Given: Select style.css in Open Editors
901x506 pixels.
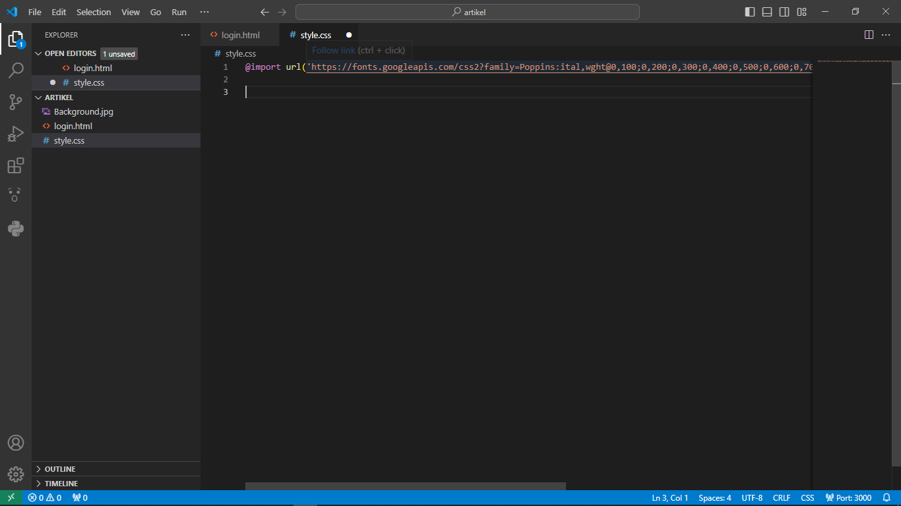Looking at the screenshot, I should coord(116,82).
